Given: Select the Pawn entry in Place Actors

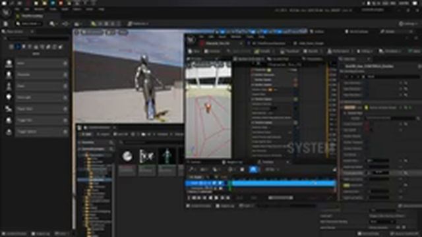Looking at the screenshot, I should 36,86.
